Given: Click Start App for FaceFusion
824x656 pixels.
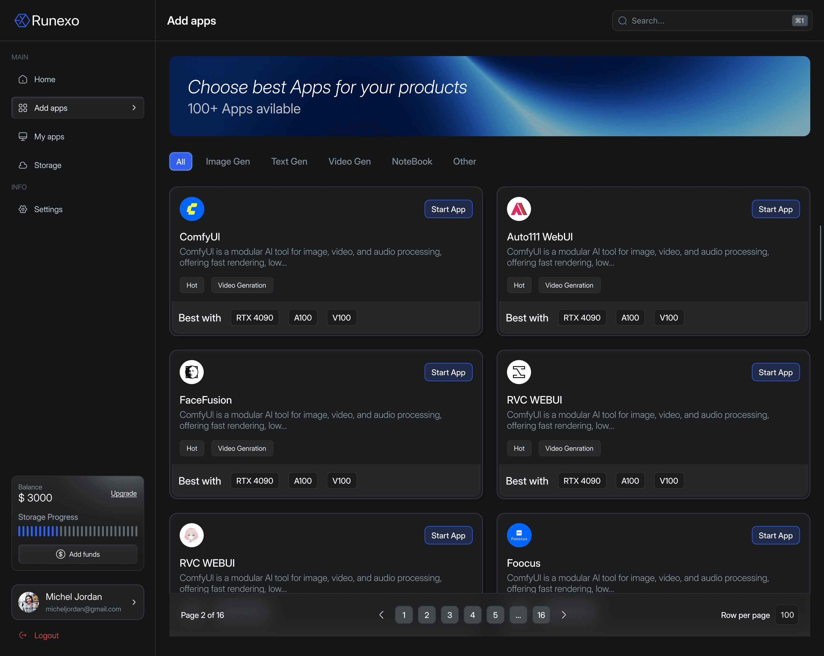Looking at the screenshot, I should point(448,372).
